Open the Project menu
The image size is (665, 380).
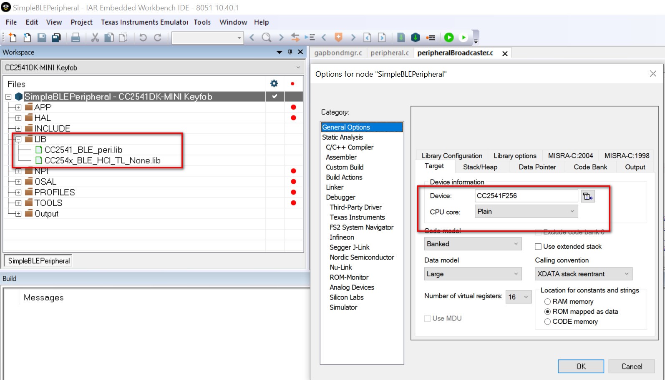point(81,22)
